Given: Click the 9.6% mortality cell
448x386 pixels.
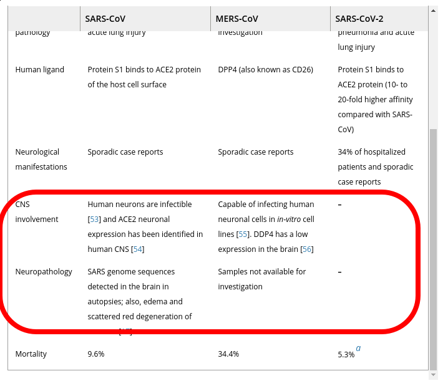Looking at the screenshot, I should click(x=96, y=354).
